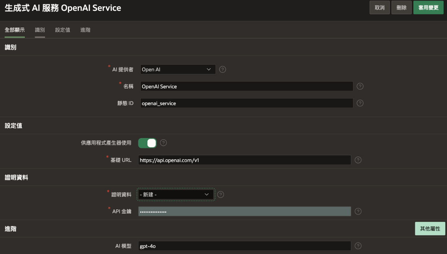Viewport: 447px width, 254px height.
Task: Open help icon for 名稱 field
Action: click(x=360, y=86)
